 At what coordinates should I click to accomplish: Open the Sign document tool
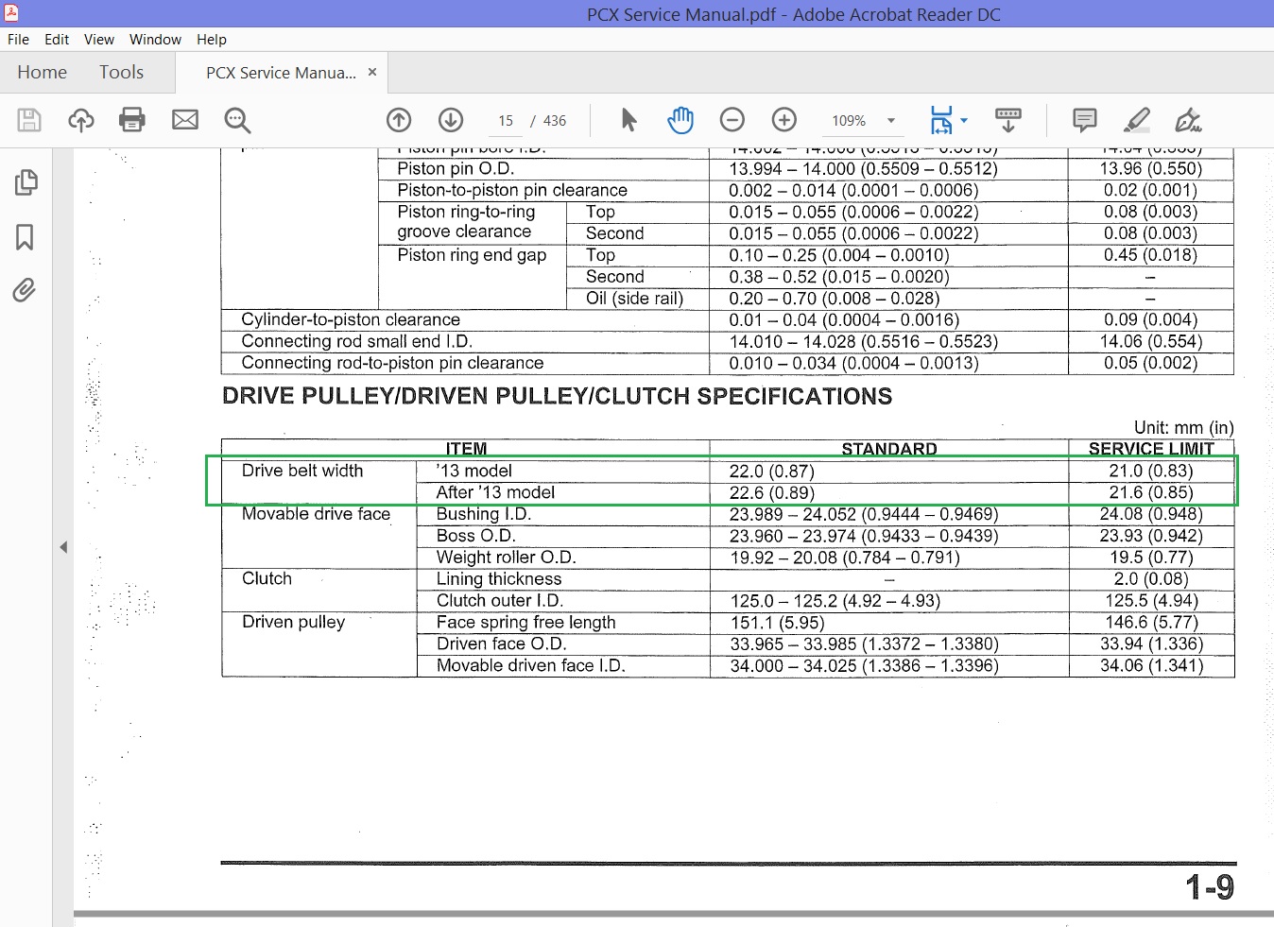tap(1188, 120)
